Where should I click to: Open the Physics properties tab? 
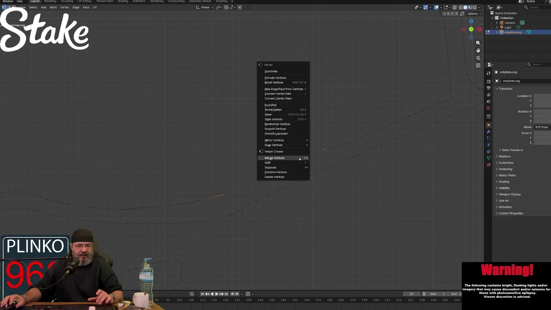pos(489,145)
